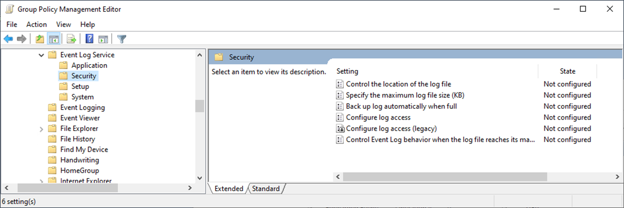Open the Action menu

36,24
